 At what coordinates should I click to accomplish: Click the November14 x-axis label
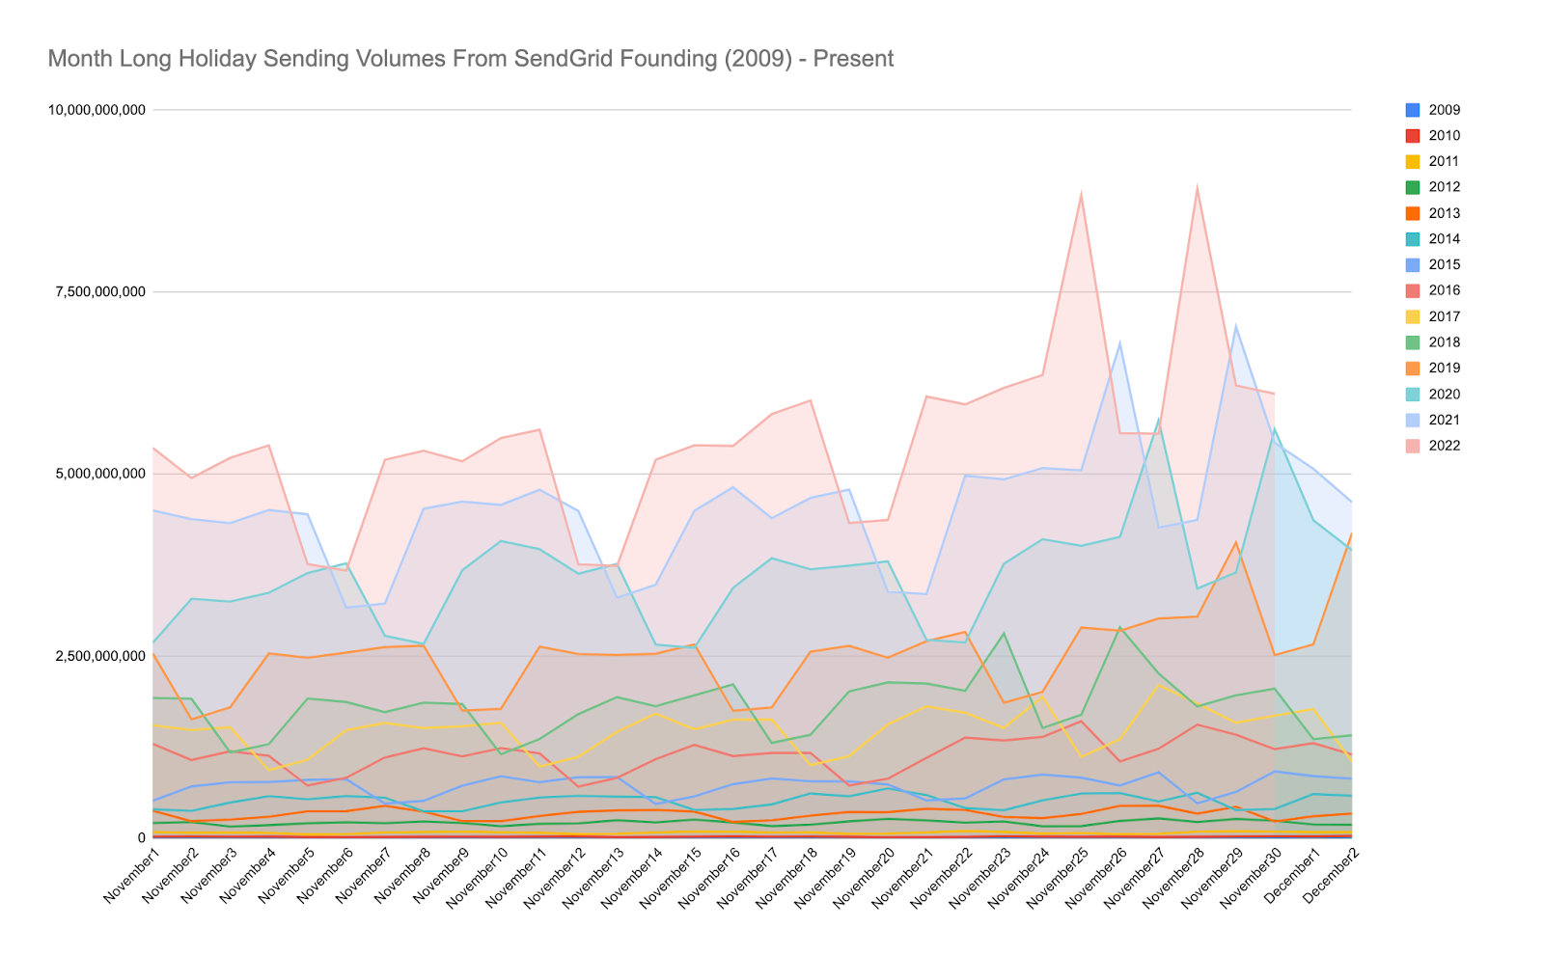point(629,879)
